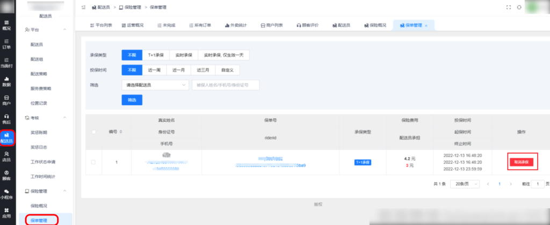Tick the checkbox for row 1

pyautogui.click(x=93, y=162)
